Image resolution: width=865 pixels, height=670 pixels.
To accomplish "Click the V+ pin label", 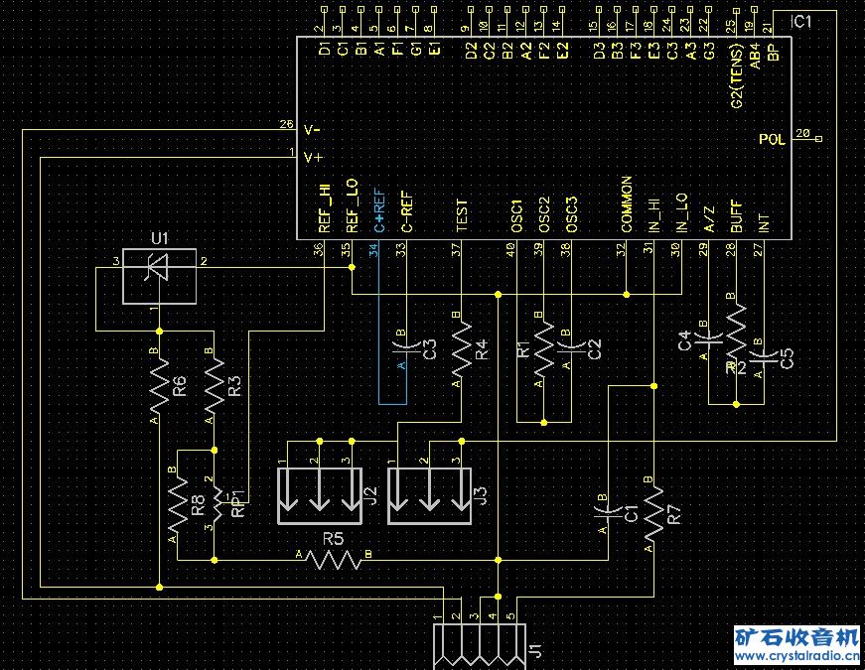I will pyautogui.click(x=314, y=157).
